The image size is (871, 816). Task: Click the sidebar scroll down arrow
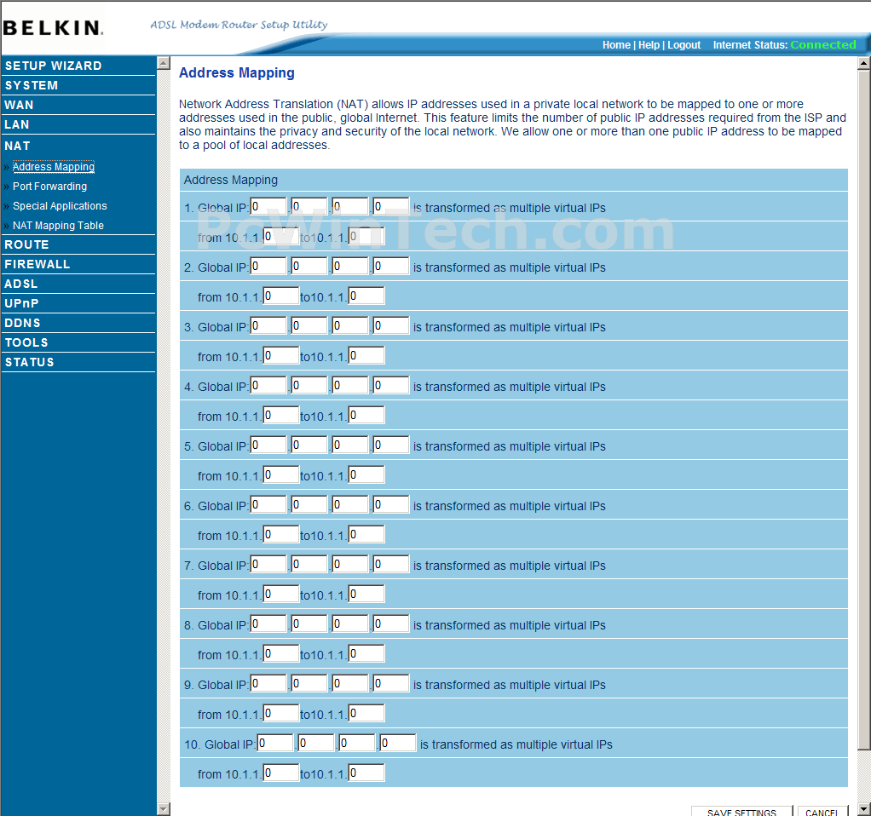[164, 809]
